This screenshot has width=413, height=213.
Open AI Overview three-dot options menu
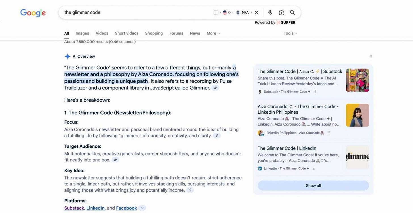(x=371, y=57)
